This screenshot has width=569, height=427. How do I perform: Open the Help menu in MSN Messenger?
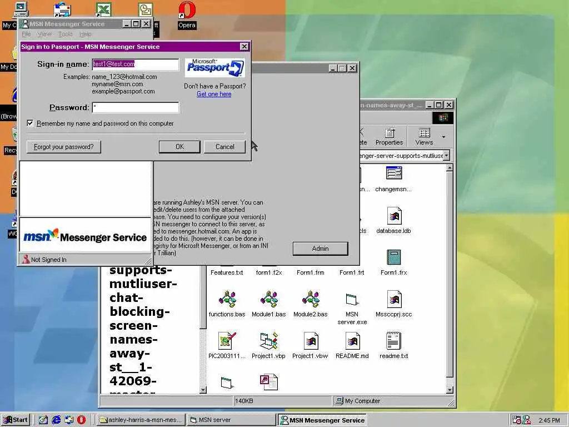point(85,34)
